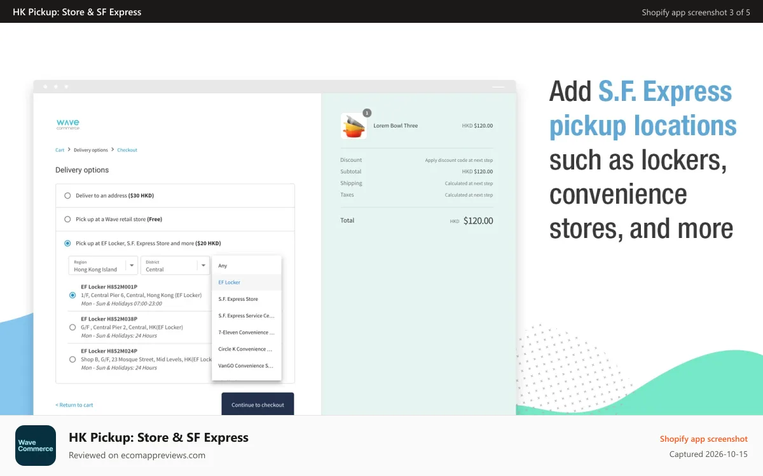Select Deliver to an address option

67,195
